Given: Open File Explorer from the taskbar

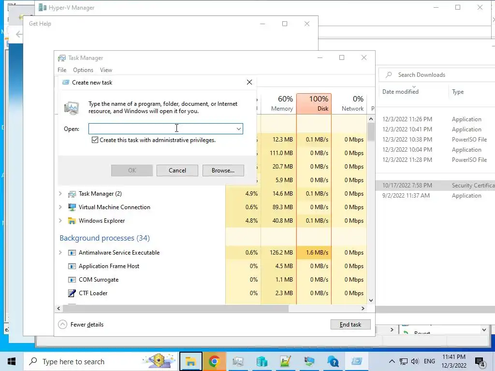Looking at the screenshot, I should click(x=190, y=361).
